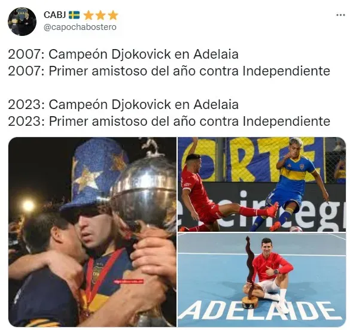Click the '2023: Campeón Djokovick en Adelaia' line
The image size is (350, 330).
click(x=123, y=104)
